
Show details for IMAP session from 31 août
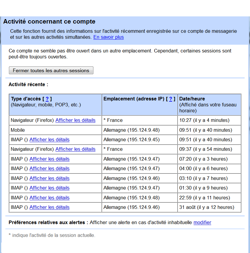pyautogui.click(x=50, y=207)
